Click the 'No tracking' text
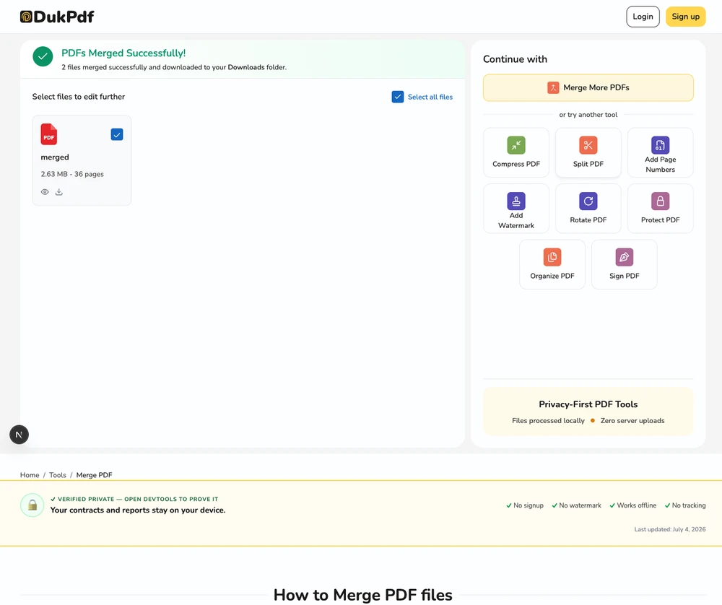Viewport: 722px width, 605px height. (689, 505)
